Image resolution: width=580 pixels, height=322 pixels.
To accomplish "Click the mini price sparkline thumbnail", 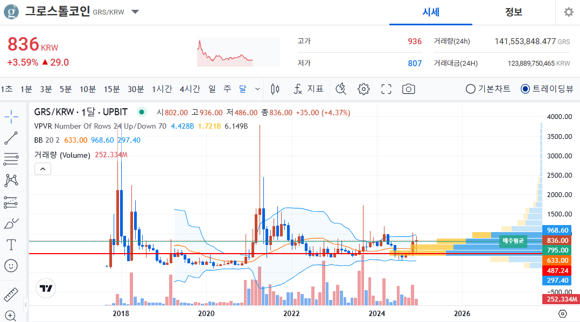I will pyautogui.click(x=238, y=52).
